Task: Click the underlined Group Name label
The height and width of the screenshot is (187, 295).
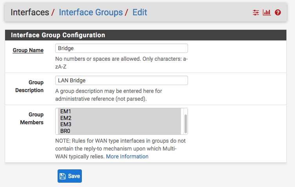Action: (28, 50)
